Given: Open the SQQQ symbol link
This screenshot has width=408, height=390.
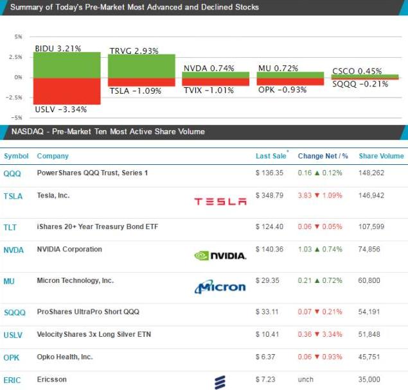Looking at the screenshot, I should 15,312.
